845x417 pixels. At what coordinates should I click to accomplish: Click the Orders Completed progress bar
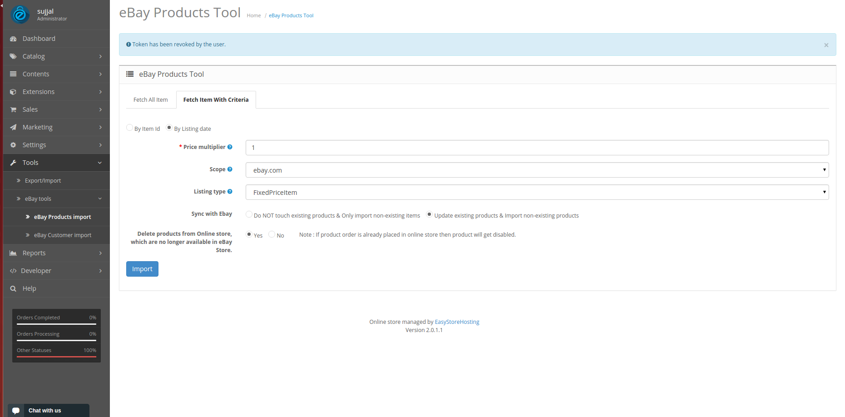[56, 324]
